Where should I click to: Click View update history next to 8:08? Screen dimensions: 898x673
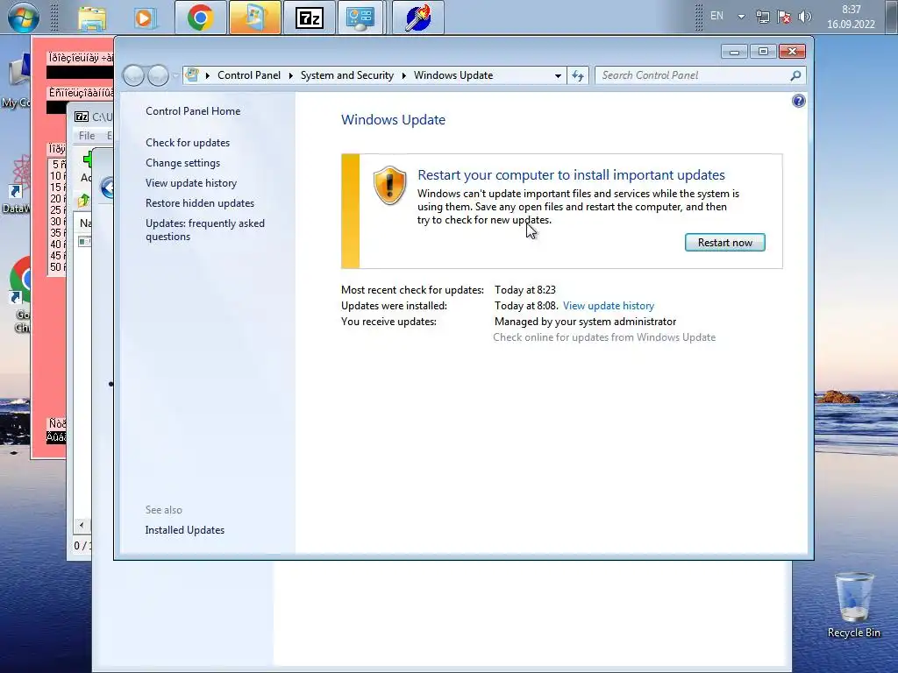point(609,306)
